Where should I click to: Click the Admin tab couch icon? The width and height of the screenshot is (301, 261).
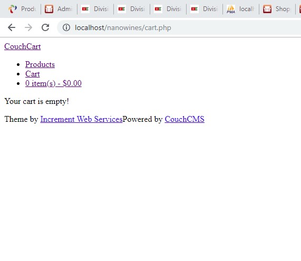[x=49, y=9]
